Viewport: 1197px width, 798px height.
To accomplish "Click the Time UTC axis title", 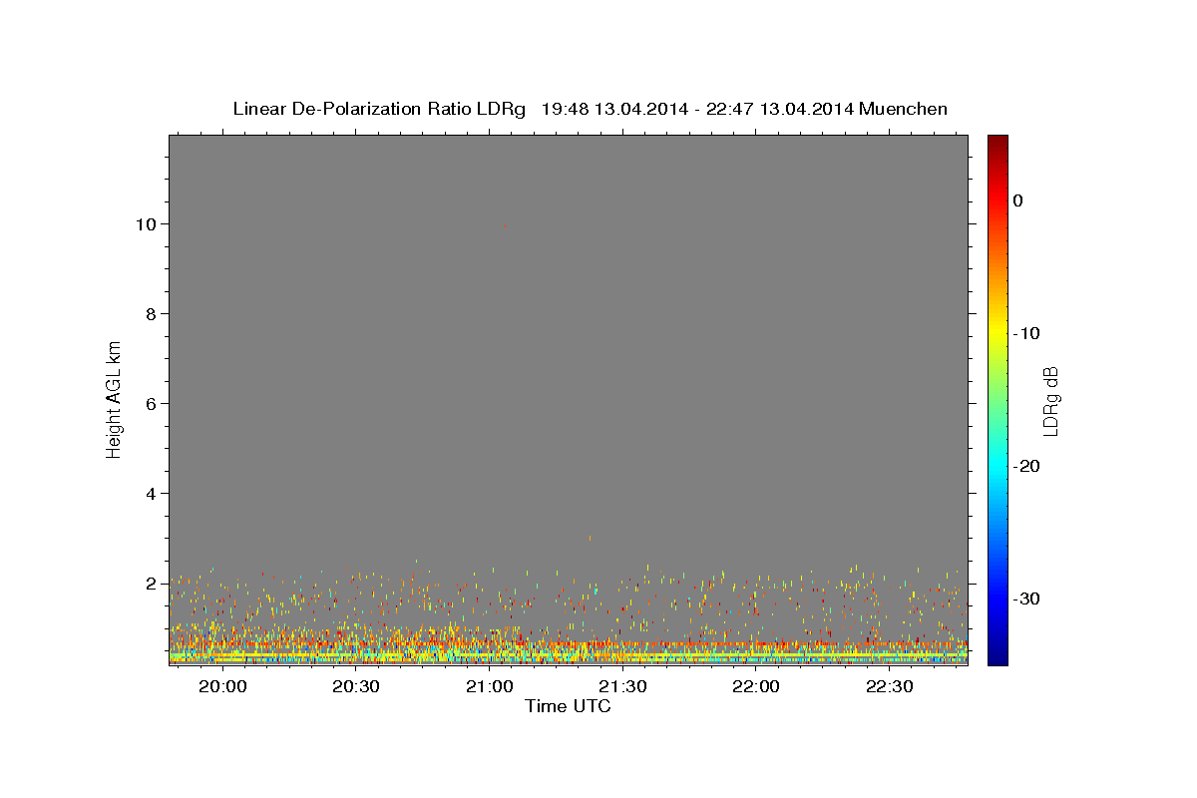I will [x=568, y=706].
